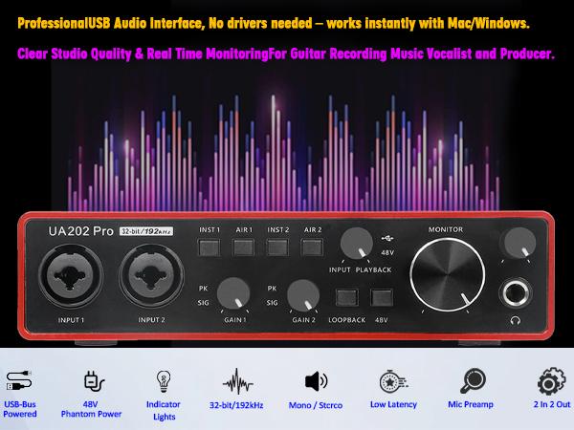Click the INPUT 1 label
The height and width of the screenshot is (430, 574).
point(71,320)
